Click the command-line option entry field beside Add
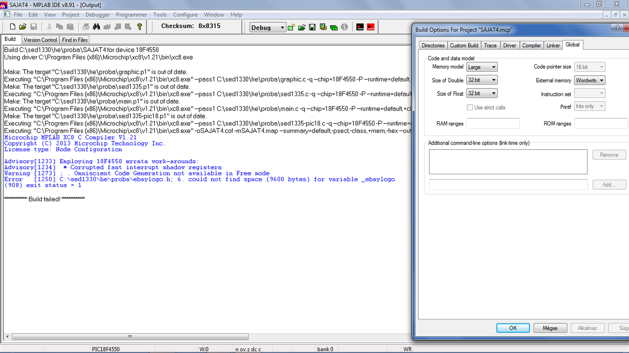The height and width of the screenshot is (353, 629). 508,185
